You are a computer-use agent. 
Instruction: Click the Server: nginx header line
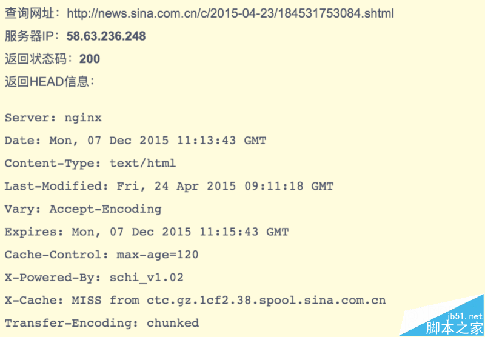[x=53, y=118]
